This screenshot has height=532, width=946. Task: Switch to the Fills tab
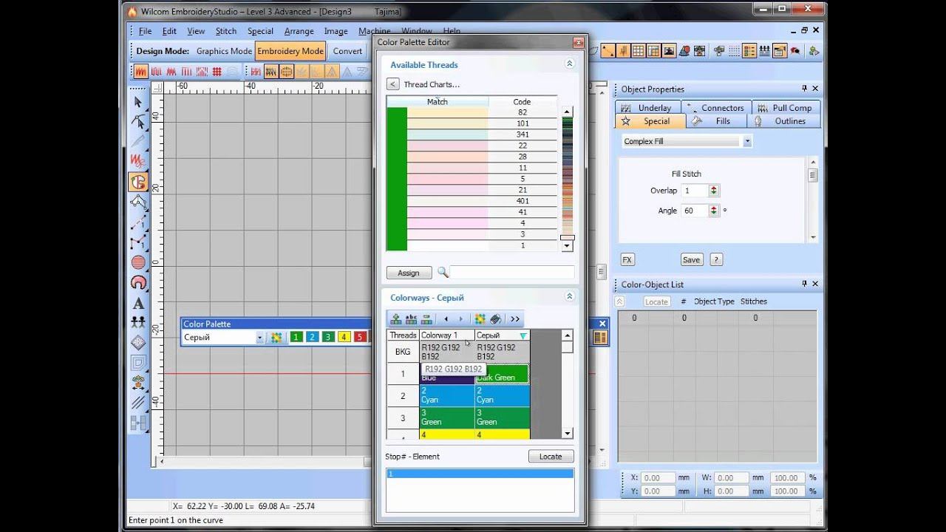coord(722,121)
